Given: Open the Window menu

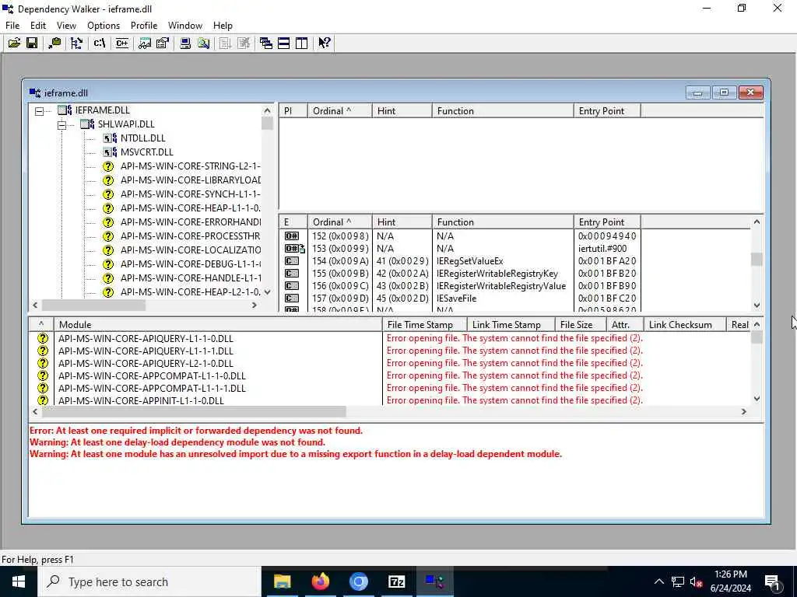Looking at the screenshot, I should coord(185,26).
